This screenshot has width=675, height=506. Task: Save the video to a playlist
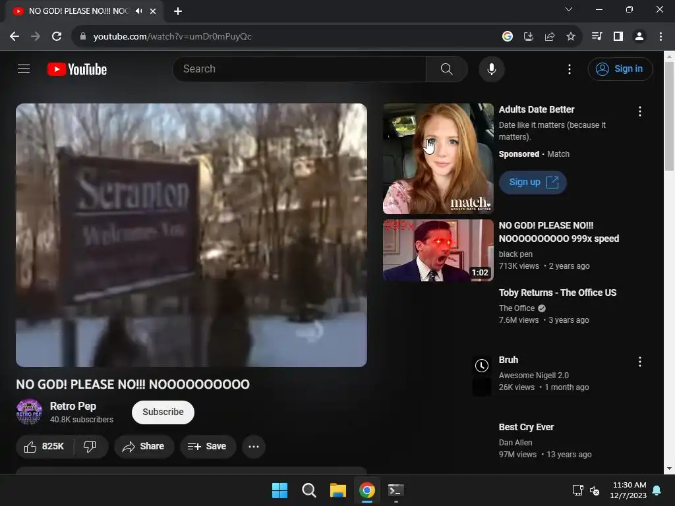[208, 447]
